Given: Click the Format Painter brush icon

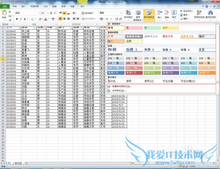Looking at the screenshot, I should click(10, 20).
